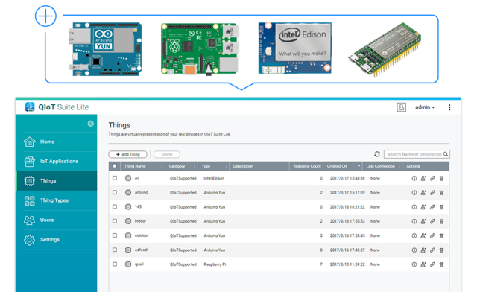The width and height of the screenshot is (477, 292).
Task: Sort by the Thing Name column
Action: [x=143, y=166]
